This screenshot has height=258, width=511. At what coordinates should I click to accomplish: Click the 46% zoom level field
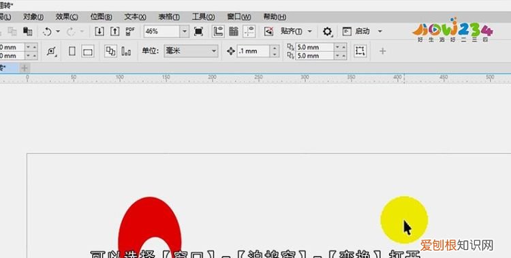162,31
